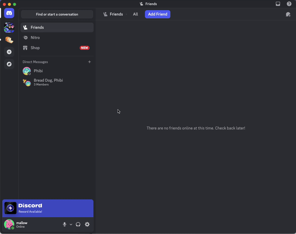Deafen yourself with the headphones icon
The image size is (296, 234).
[x=78, y=224]
